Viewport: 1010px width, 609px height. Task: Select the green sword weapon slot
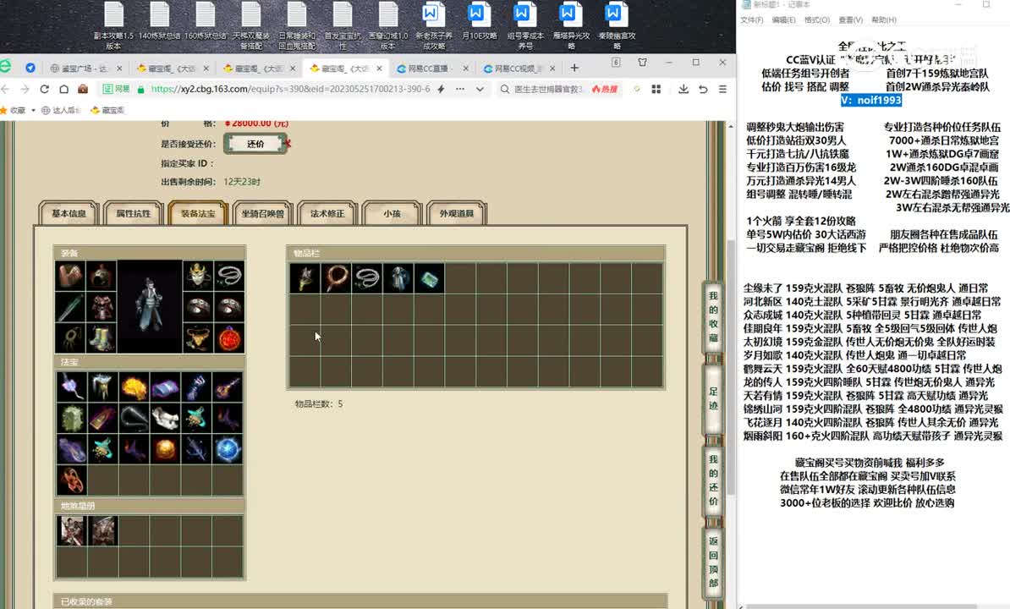click(x=70, y=306)
